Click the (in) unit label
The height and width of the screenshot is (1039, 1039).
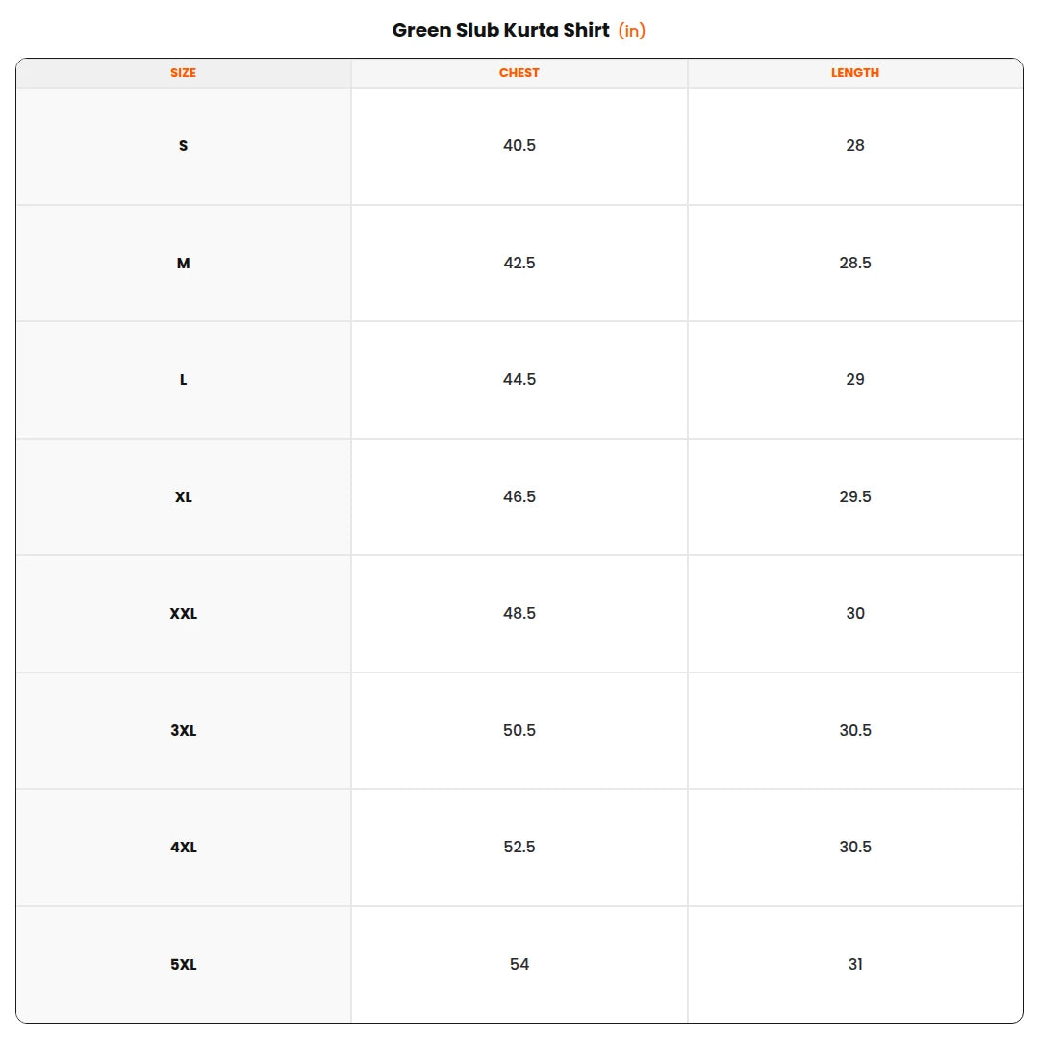pyautogui.click(x=631, y=31)
